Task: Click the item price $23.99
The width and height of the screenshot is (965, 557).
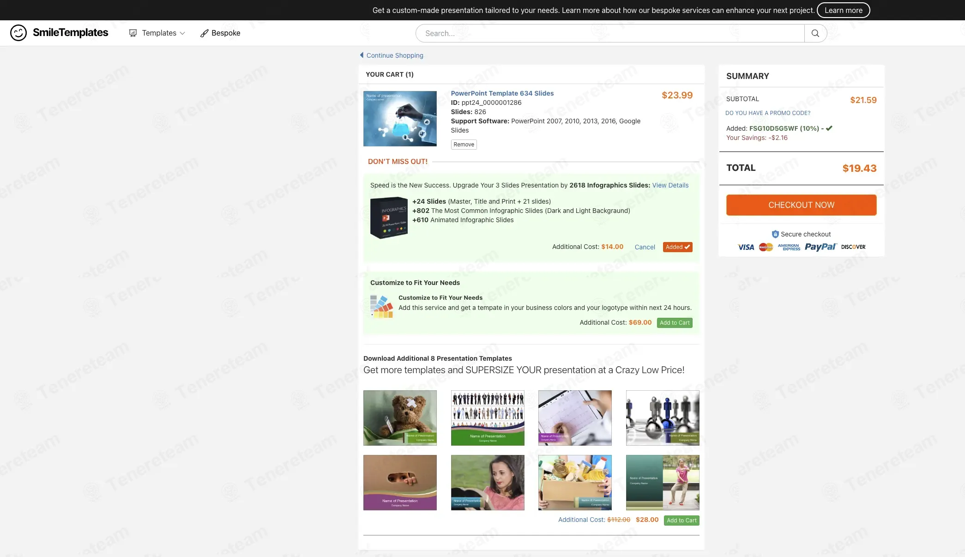Action: (x=677, y=95)
